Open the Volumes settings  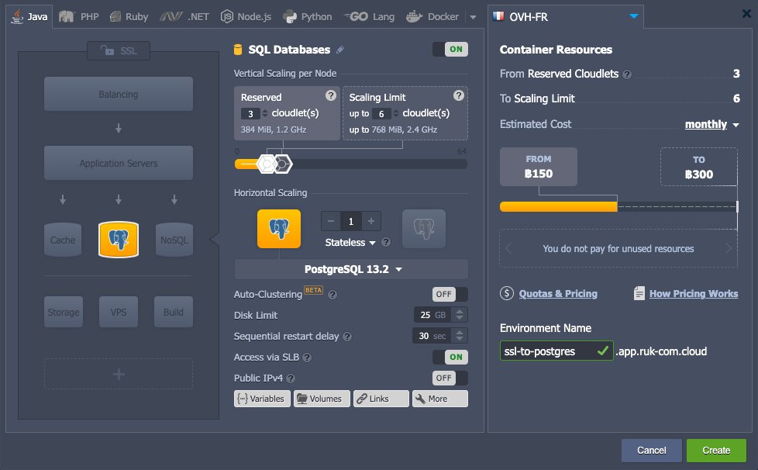tap(322, 399)
